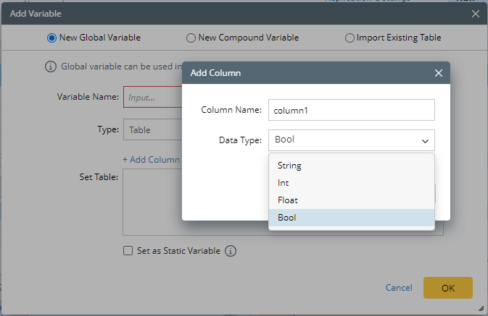Close the Add Variable dialog
Screen dimensions: 488x316
point(476,13)
